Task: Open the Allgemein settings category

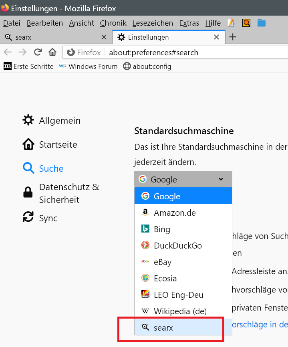Action: pyautogui.click(x=59, y=120)
